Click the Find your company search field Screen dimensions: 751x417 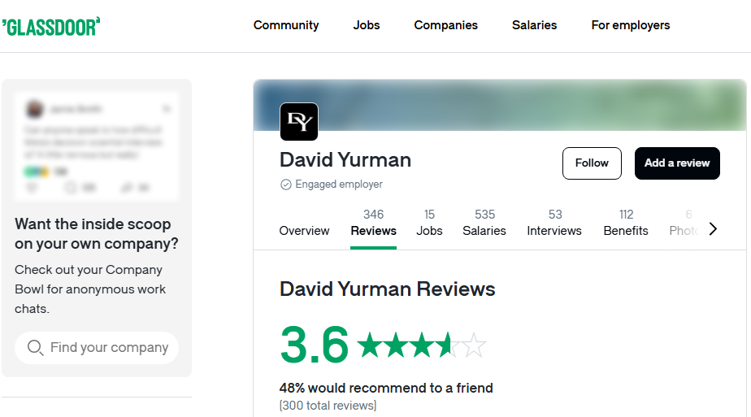coord(97,348)
